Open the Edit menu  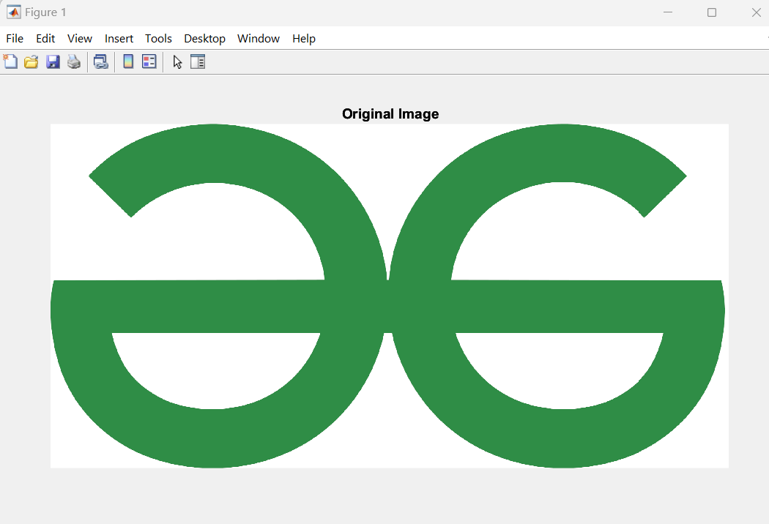coord(45,39)
